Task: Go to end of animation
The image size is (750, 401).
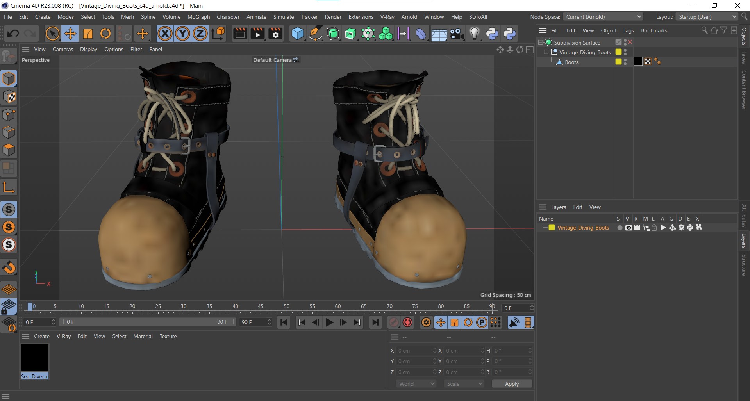Action: 375,323
